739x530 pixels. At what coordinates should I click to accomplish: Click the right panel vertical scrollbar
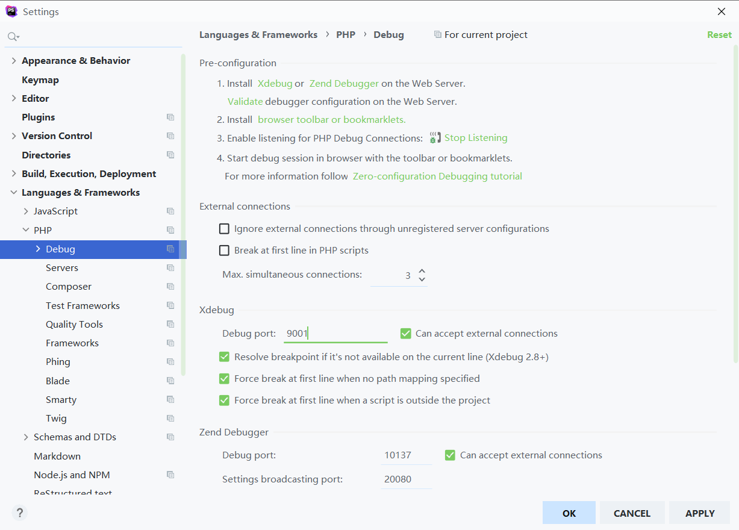coord(735,205)
